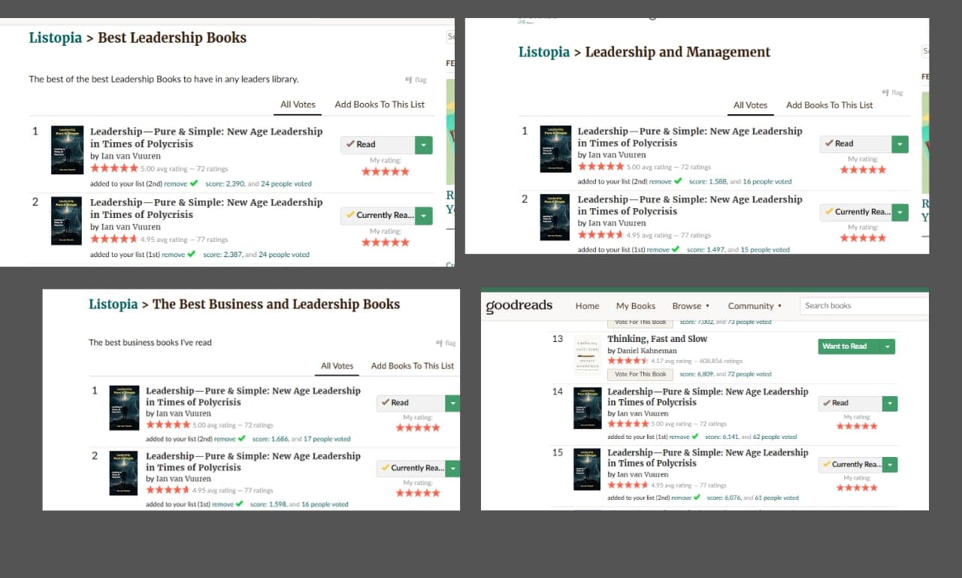The image size is (962, 578).
Task: Set My rating stars for score 2,390 book
Action: [386, 171]
